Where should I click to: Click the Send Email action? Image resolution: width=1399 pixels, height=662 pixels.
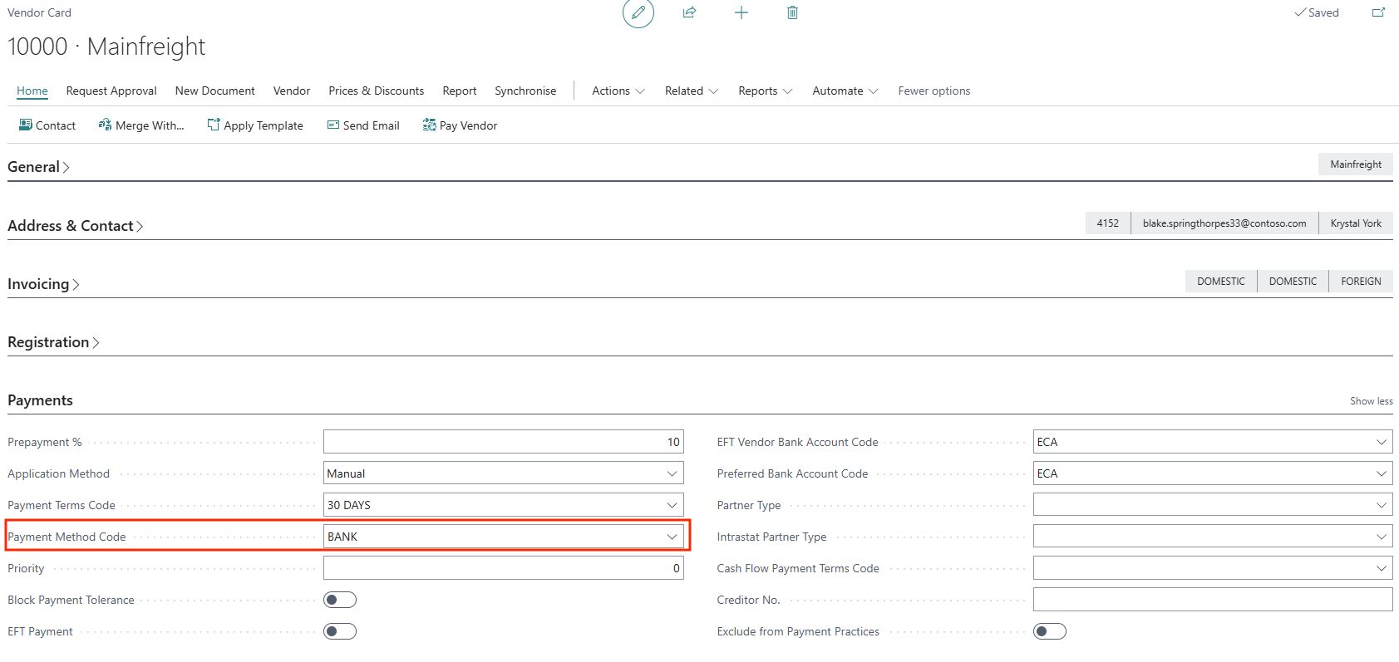point(363,125)
